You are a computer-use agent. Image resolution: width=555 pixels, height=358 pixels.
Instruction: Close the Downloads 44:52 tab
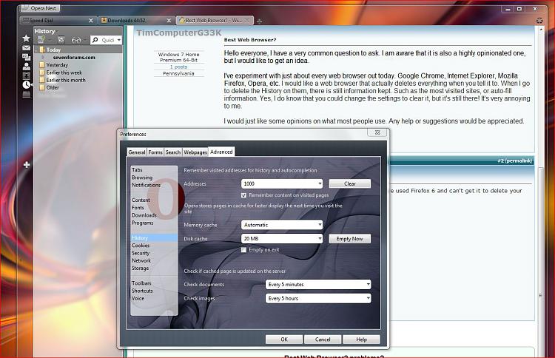pos(169,21)
